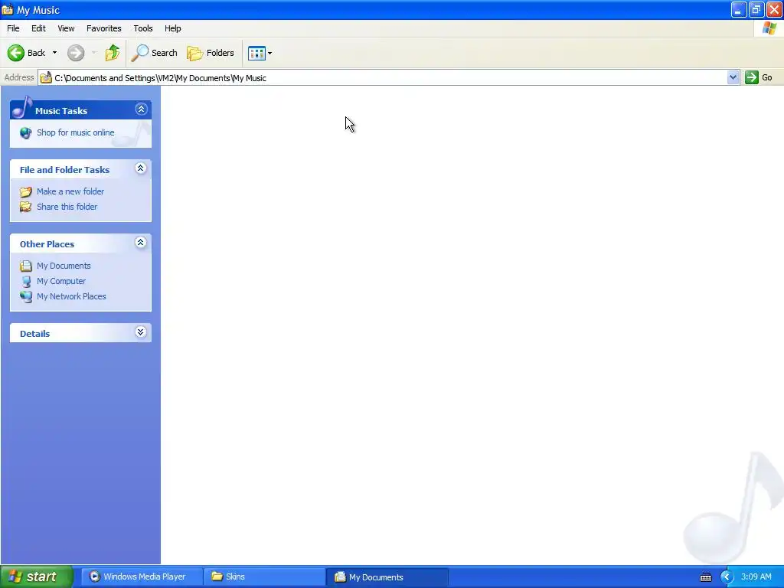Open the Favorites menu
Image resolution: width=784 pixels, height=588 pixels.
pos(104,28)
